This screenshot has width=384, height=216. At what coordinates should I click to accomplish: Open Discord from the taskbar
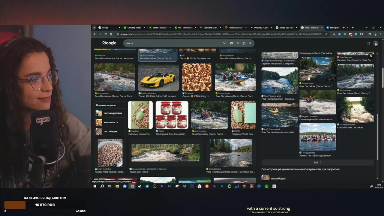(x=124, y=186)
